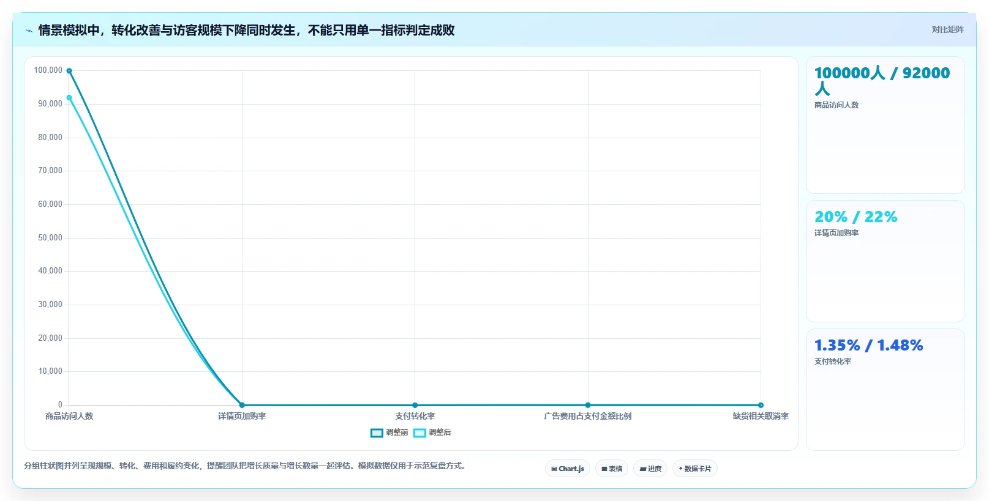Click the data point above 缺货相关取消率
Viewport: 989px width, 501px height.
coord(761,405)
